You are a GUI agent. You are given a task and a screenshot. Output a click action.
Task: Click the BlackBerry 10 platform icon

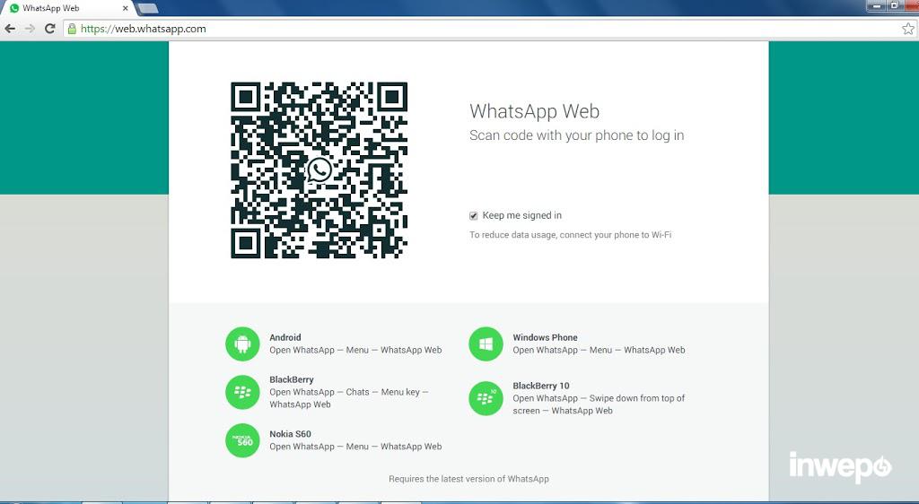486,399
